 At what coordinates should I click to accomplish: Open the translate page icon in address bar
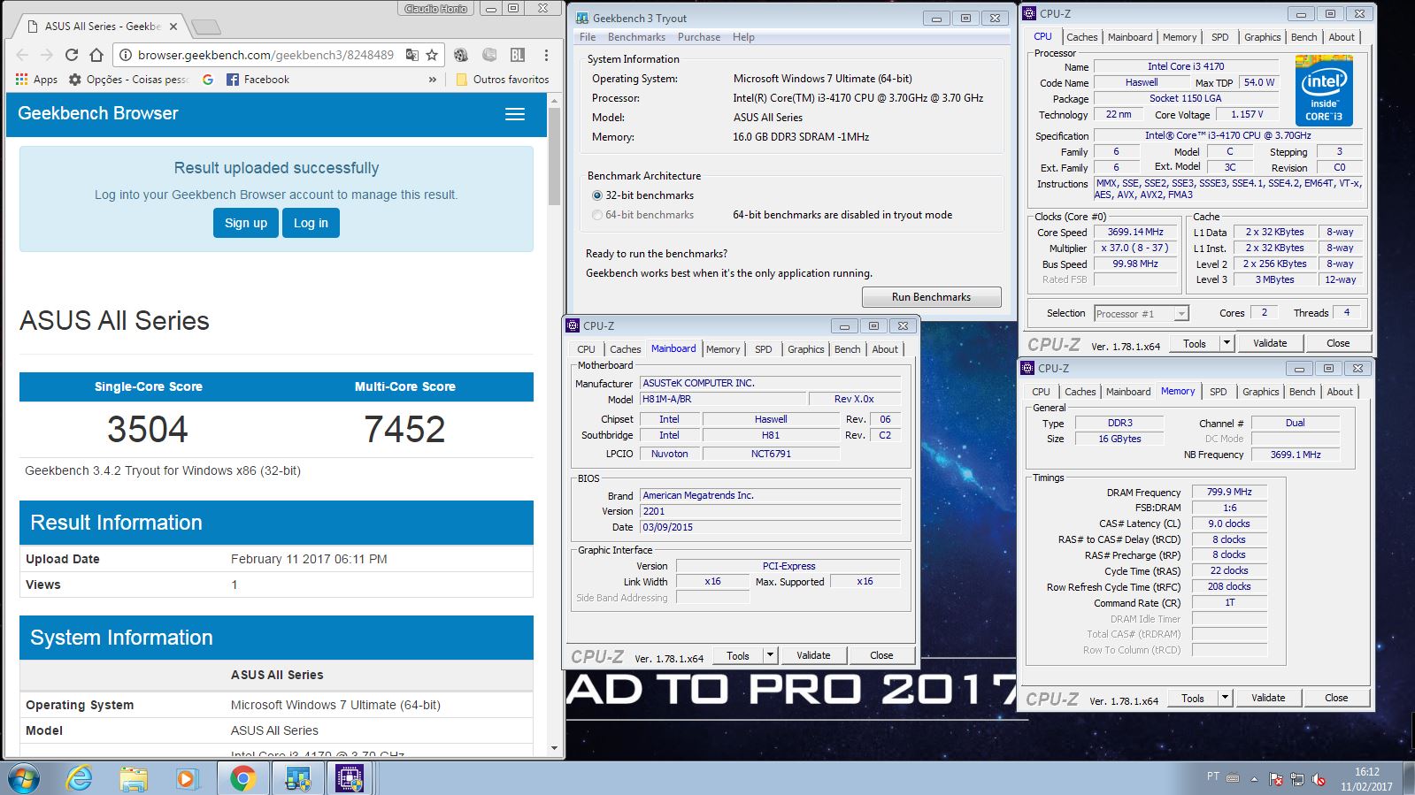(411, 55)
